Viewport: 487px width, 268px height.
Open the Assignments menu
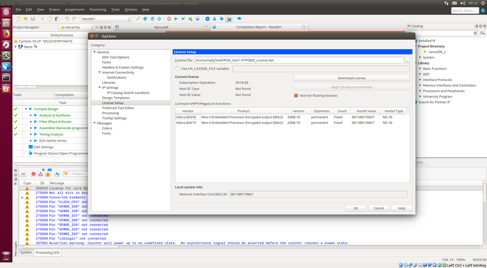(x=74, y=9)
